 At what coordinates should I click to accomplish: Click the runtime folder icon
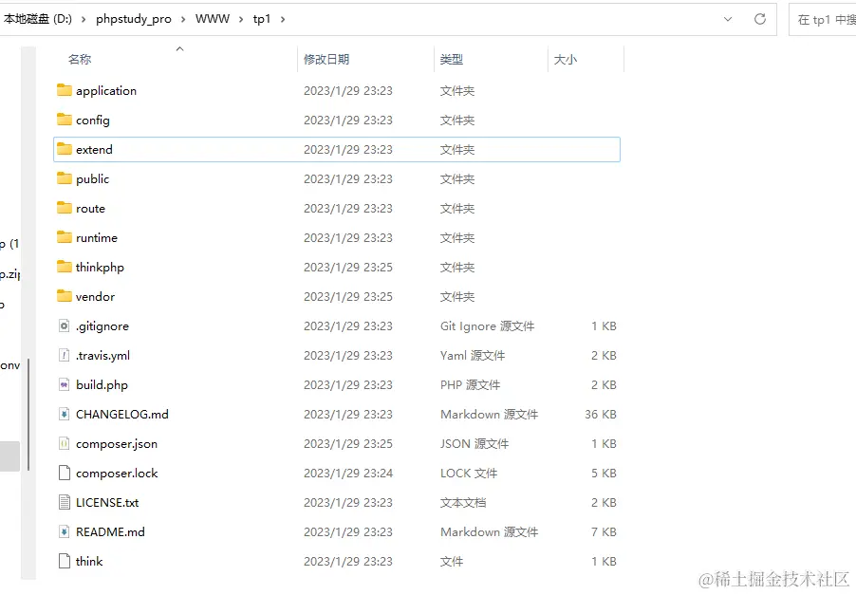(x=65, y=237)
